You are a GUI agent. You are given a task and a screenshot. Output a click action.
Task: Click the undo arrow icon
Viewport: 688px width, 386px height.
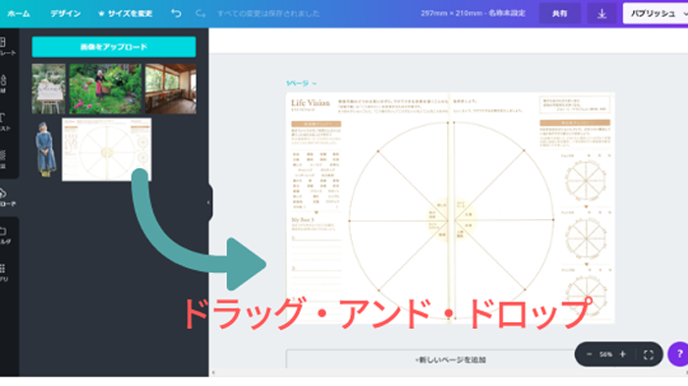[x=176, y=14]
